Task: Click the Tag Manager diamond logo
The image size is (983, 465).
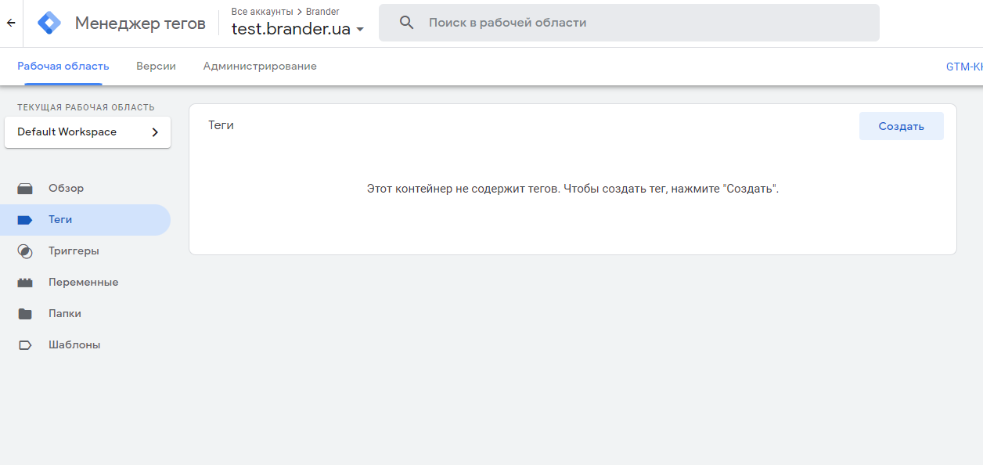Action: pyautogui.click(x=49, y=23)
